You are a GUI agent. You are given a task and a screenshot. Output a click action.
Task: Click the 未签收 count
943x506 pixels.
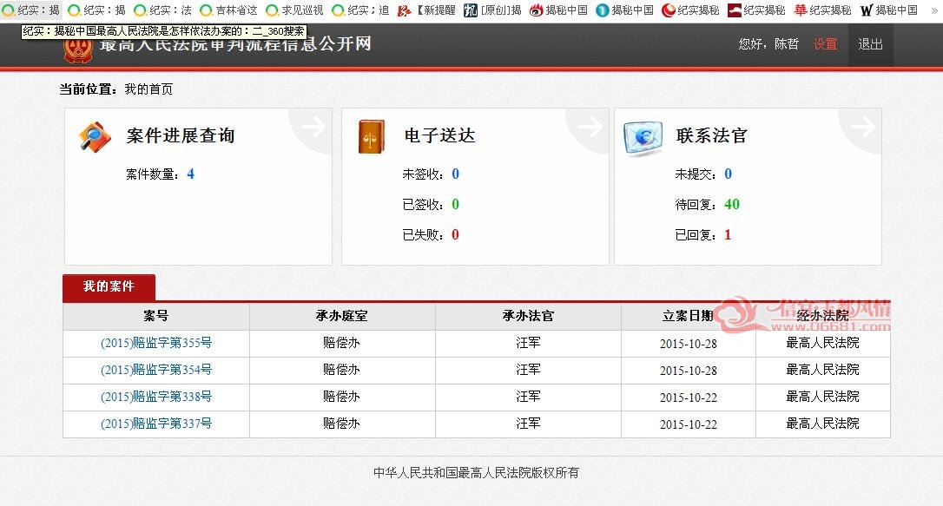[455, 174]
